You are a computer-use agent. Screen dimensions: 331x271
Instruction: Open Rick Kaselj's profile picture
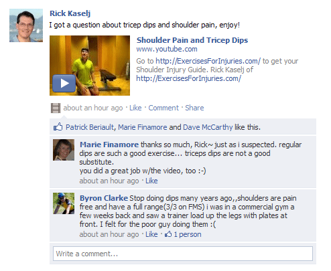coord(26,25)
